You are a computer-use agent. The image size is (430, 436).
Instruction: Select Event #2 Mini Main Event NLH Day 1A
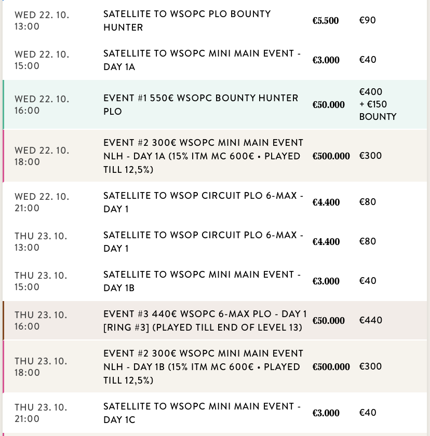[203, 156]
